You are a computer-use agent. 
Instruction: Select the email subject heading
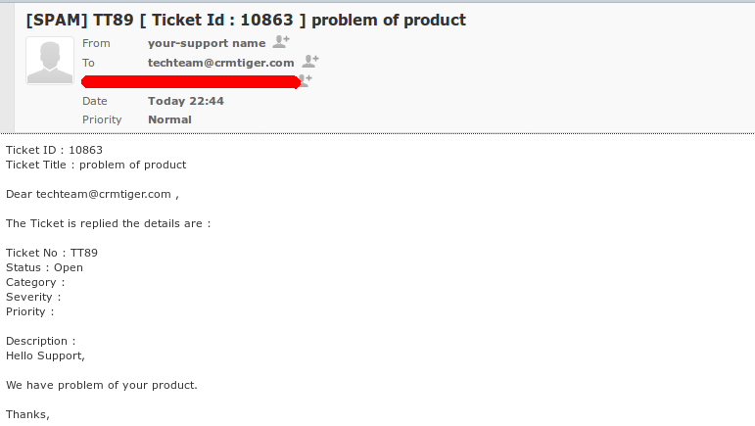(246, 21)
